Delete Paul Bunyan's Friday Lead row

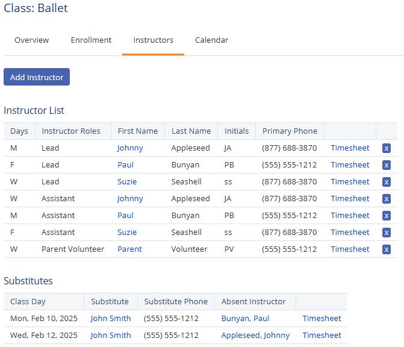pyautogui.click(x=387, y=165)
